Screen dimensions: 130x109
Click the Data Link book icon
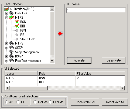point(12,13)
